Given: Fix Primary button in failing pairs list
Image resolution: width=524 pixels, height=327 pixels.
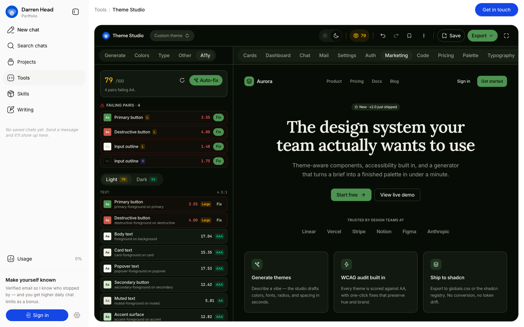Looking at the screenshot, I should 218,117.
